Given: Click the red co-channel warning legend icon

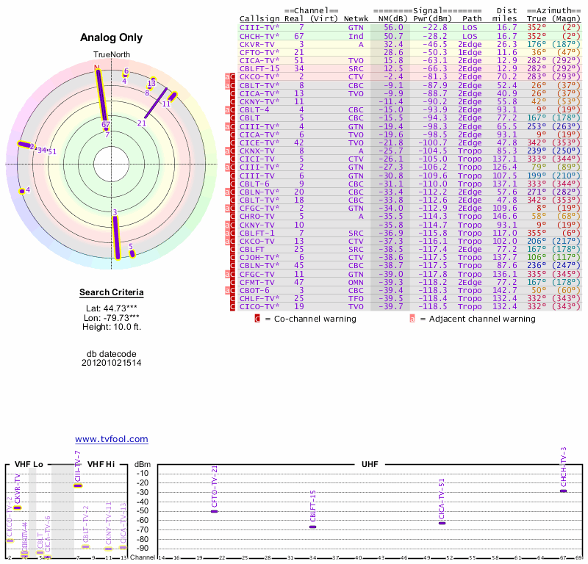Looking at the screenshot, I should [x=257, y=319].
